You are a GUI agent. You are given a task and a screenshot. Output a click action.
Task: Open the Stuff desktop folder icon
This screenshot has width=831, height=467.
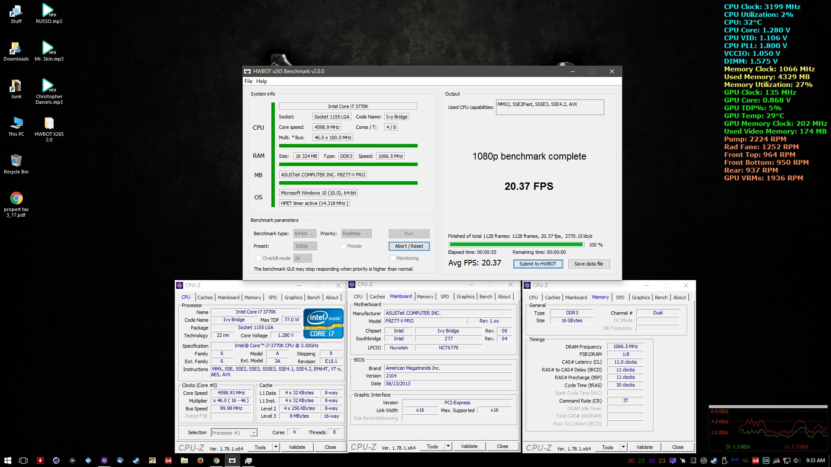click(16, 14)
